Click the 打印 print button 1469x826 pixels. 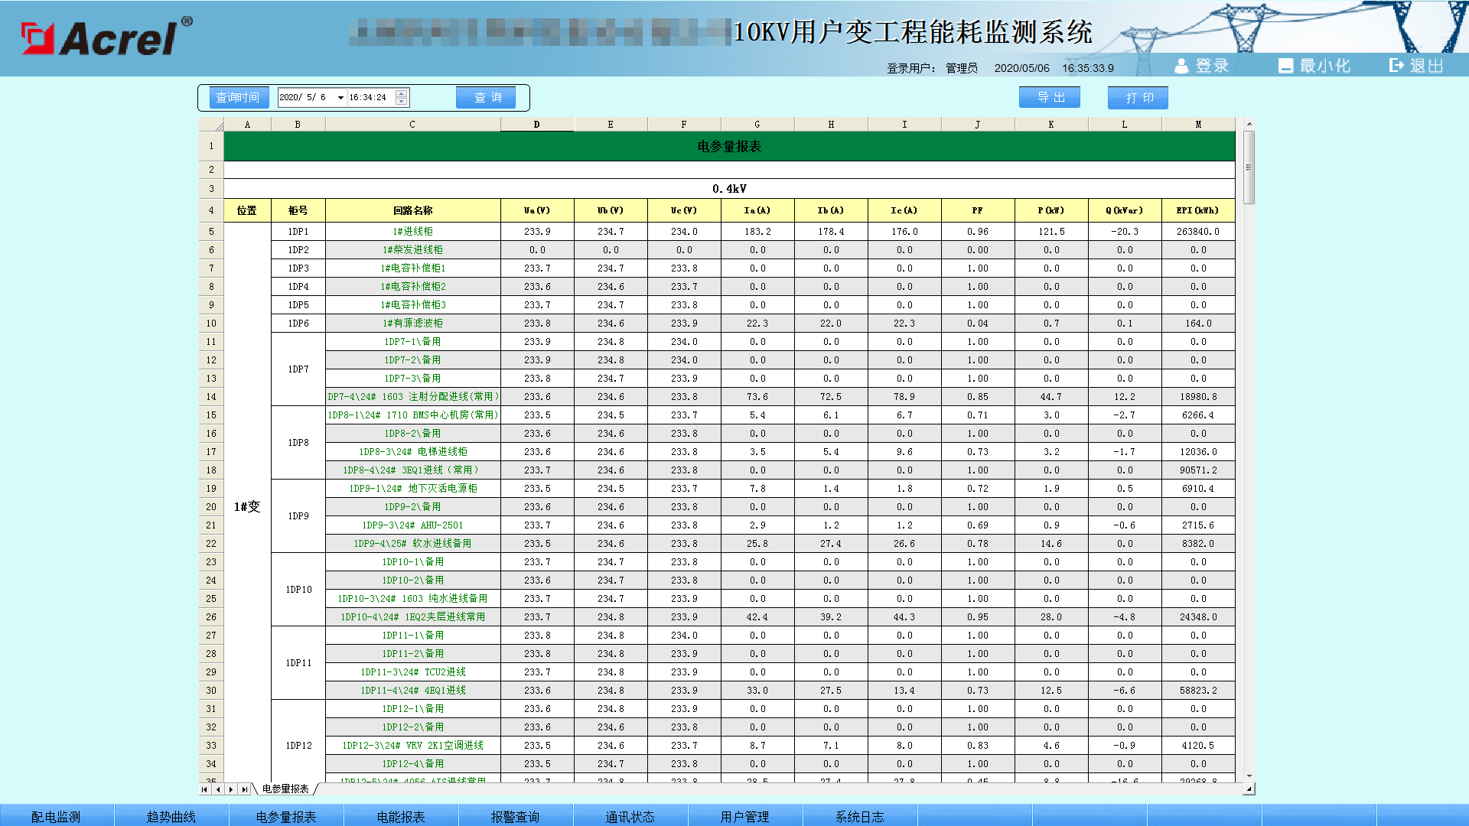point(1138,97)
